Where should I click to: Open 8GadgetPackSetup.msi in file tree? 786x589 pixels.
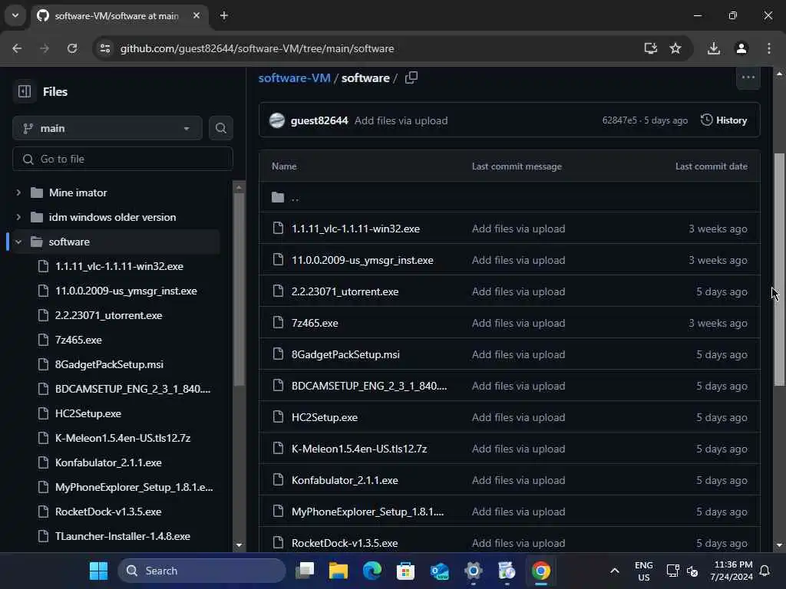(x=109, y=364)
